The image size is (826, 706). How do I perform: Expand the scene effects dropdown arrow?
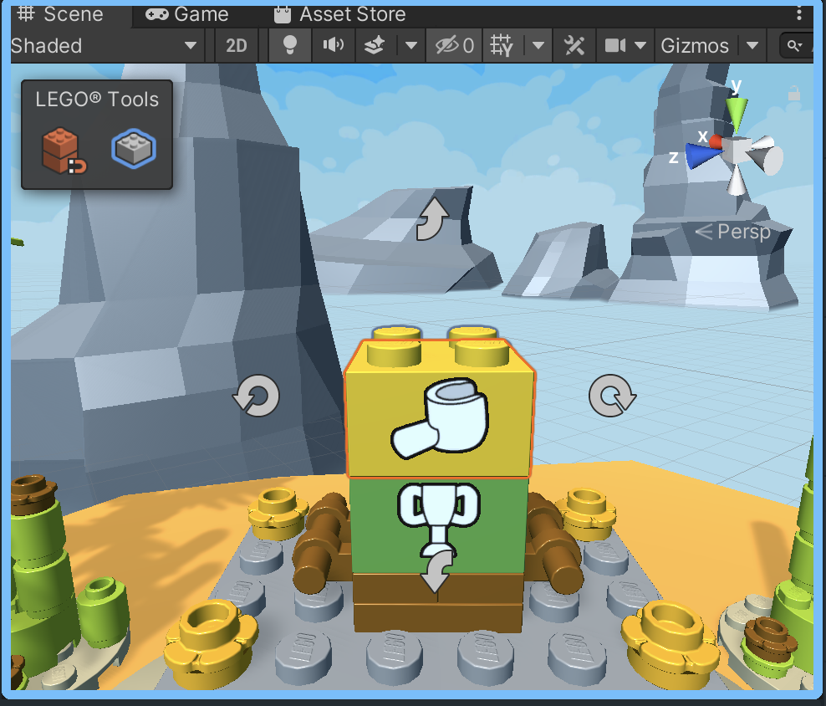(x=410, y=46)
